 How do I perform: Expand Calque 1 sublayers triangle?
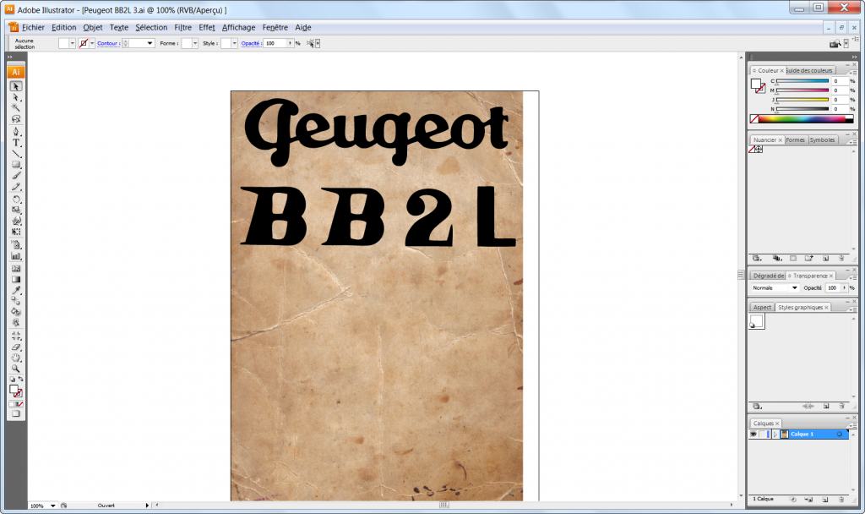(x=775, y=435)
